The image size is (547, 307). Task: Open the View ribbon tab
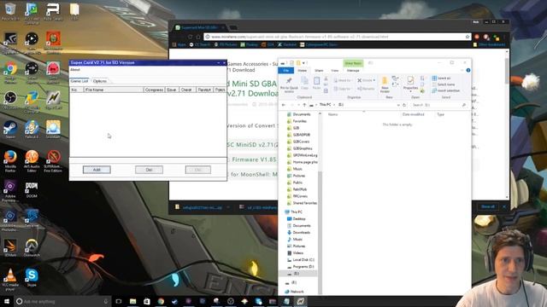334,71
